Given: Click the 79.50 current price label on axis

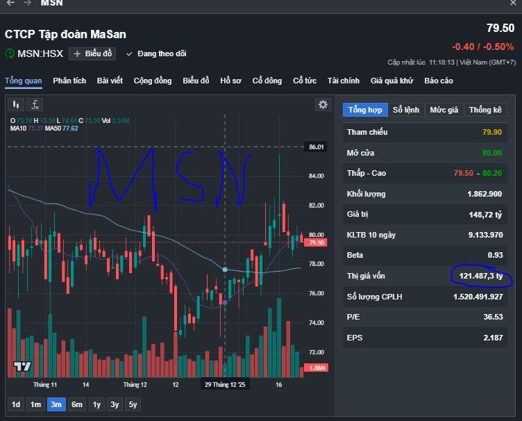Looking at the screenshot, I should click(316, 242).
